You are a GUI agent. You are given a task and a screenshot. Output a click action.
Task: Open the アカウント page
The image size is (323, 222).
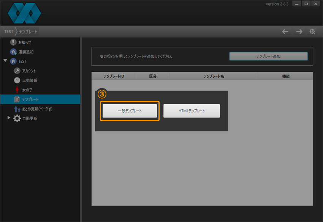[x=29, y=71]
